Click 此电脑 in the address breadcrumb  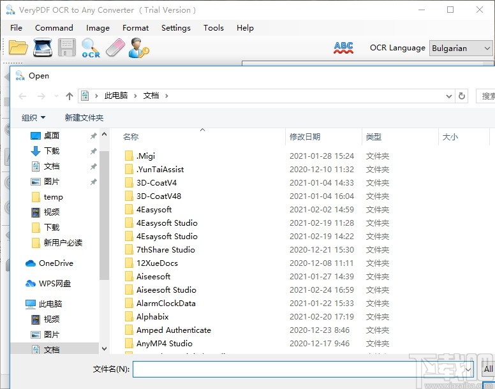coord(116,96)
